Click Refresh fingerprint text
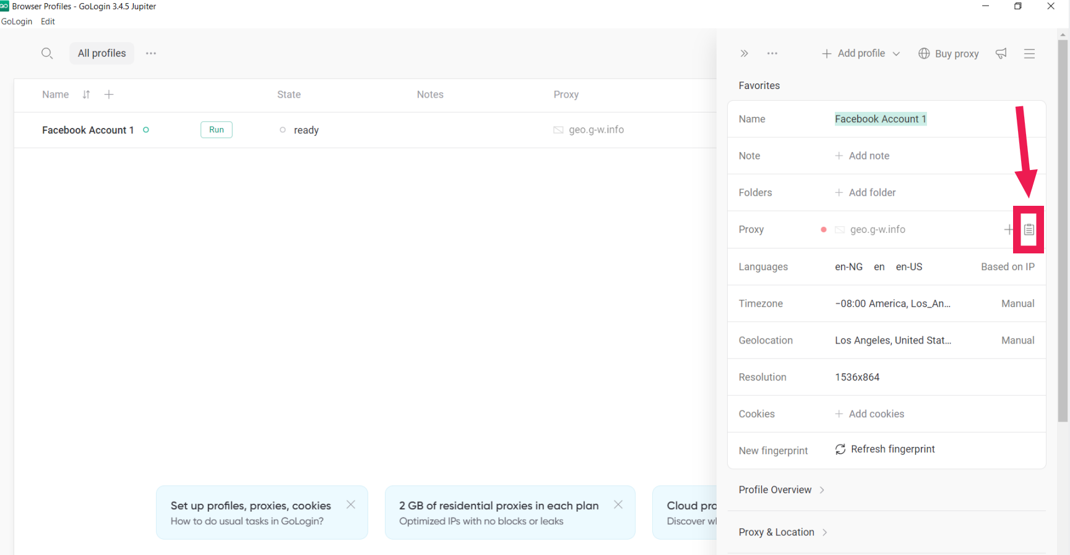Screen dimensions: 1070x555 pyautogui.click(x=893, y=449)
